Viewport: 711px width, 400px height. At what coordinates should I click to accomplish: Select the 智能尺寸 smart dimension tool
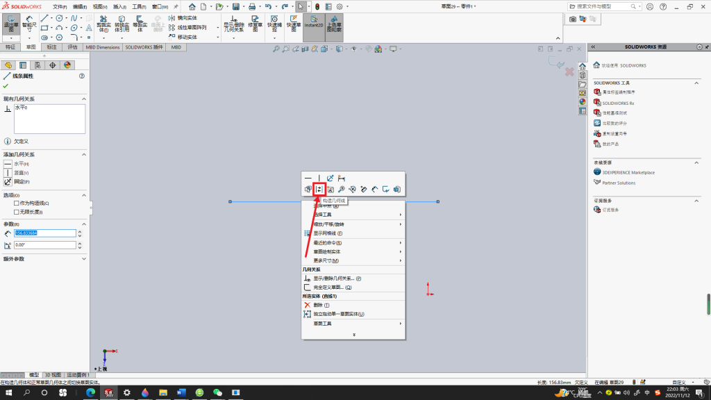click(x=29, y=24)
